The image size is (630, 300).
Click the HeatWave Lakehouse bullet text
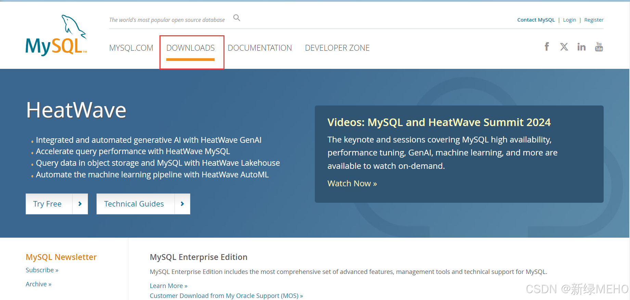[x=158, y=163]
